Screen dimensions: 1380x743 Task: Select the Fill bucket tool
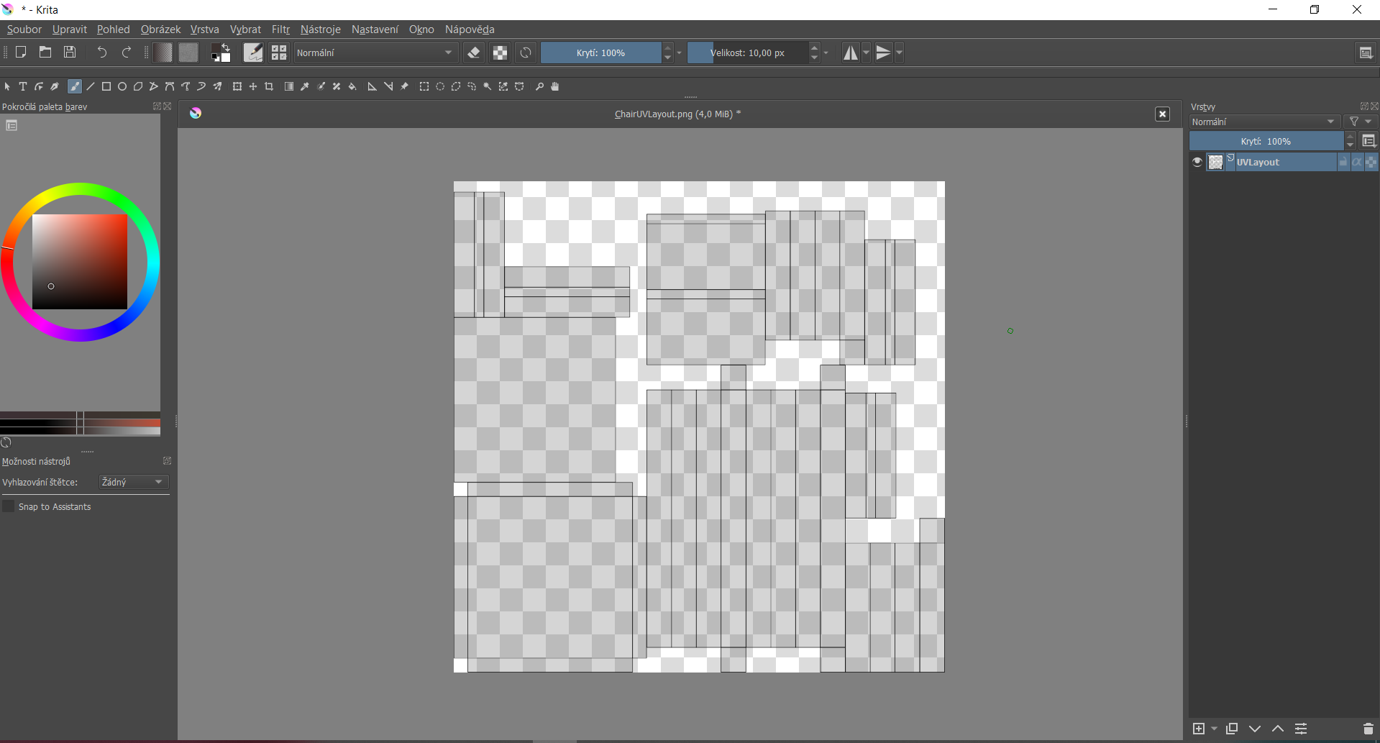tap(352, 86)
